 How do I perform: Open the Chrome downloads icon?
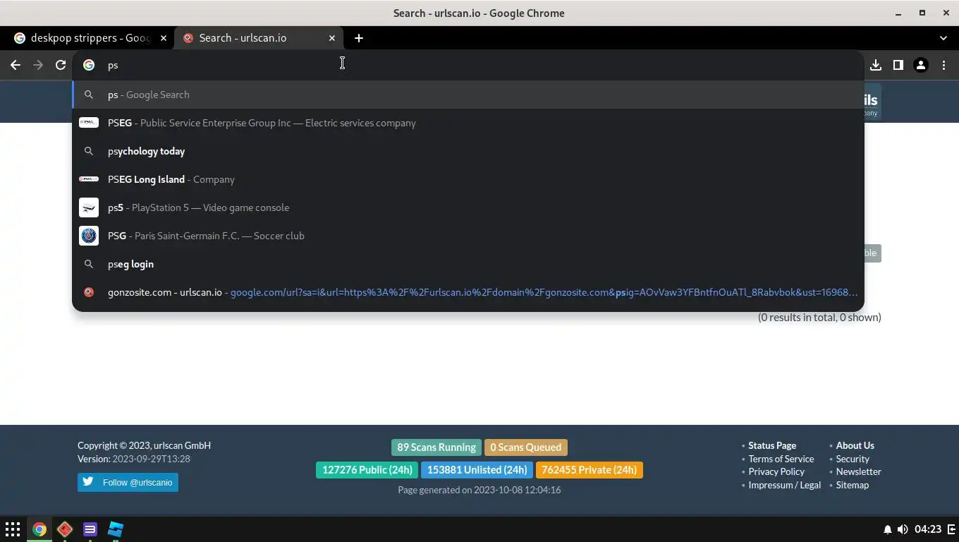pos(876,65)
